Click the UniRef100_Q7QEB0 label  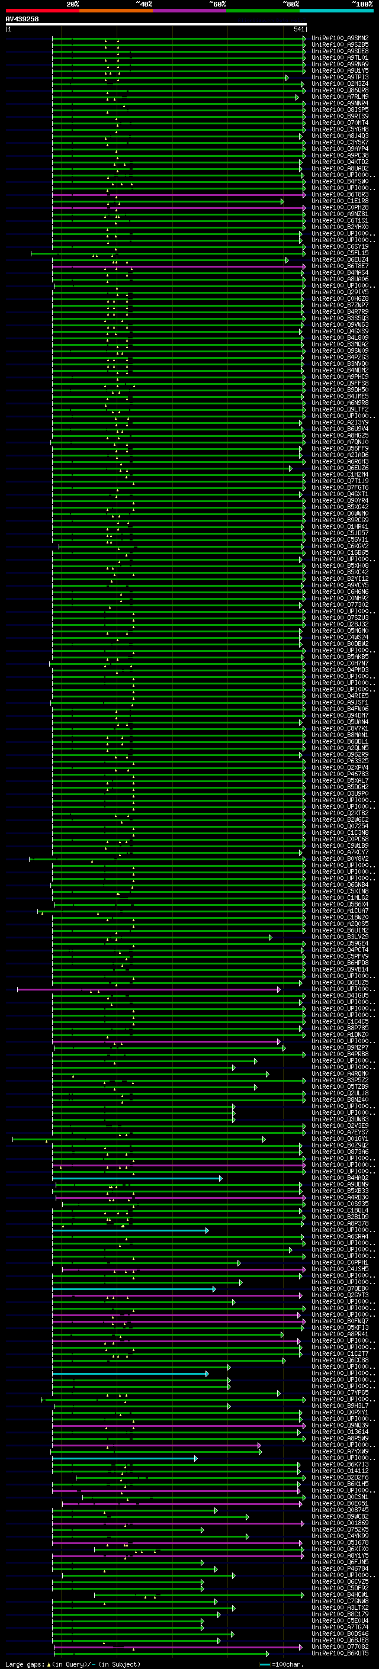point(340,1289)
